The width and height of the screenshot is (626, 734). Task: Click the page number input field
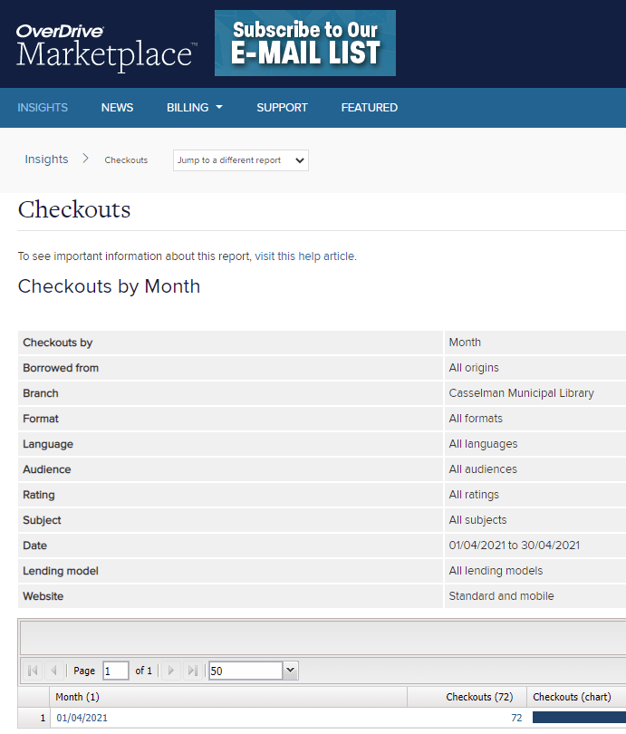115,671
